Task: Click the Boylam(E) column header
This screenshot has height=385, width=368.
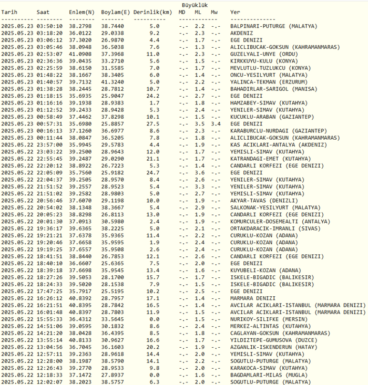Action: point(116,12)
